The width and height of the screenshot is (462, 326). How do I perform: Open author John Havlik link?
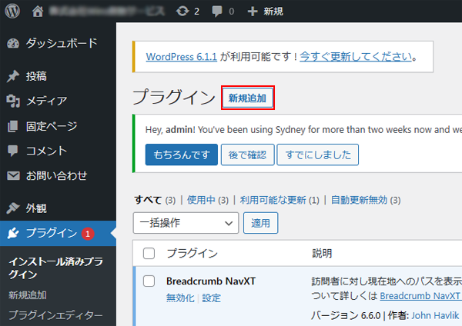pyautogui.click(x=435, y=316)
